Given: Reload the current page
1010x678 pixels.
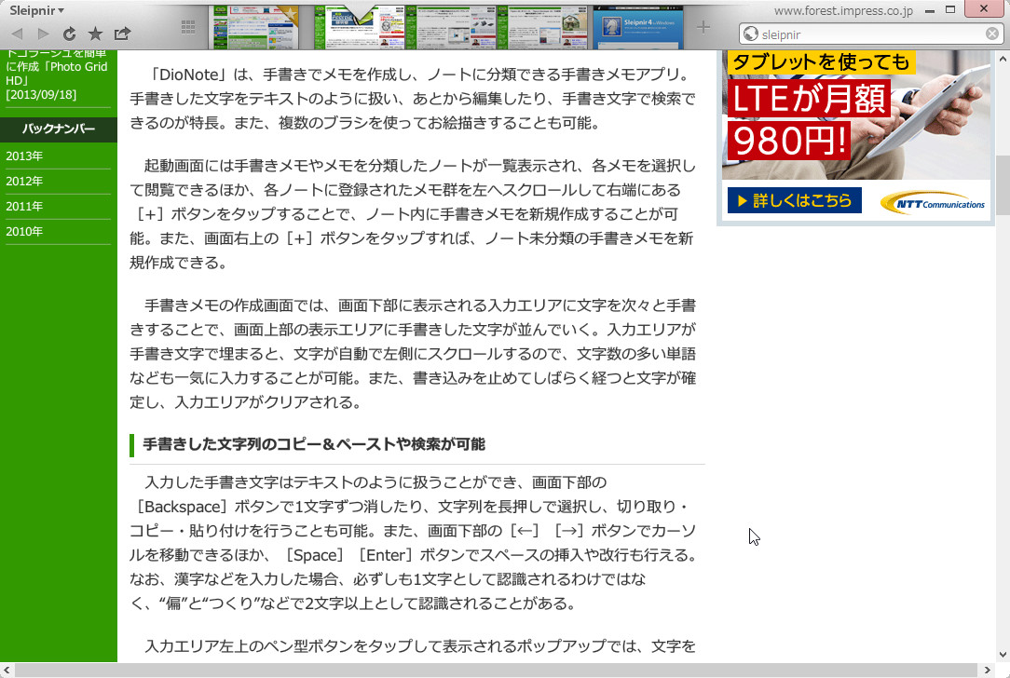Looking at the screenshot, I should [68, 33].
